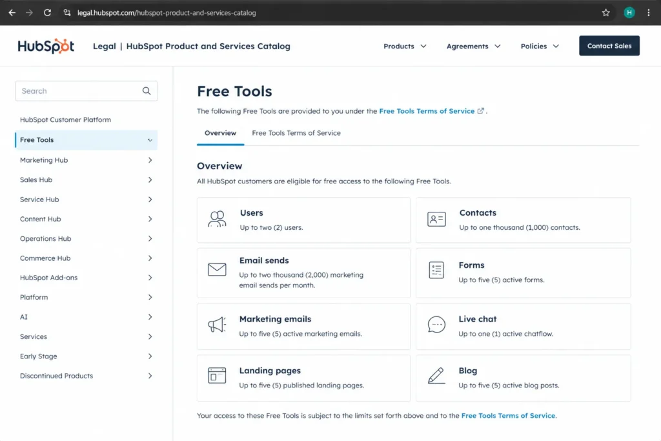The image size is (661, 441).
Task: Click 'Up to five (5) active forms.' text
Action: click(501, 280)
